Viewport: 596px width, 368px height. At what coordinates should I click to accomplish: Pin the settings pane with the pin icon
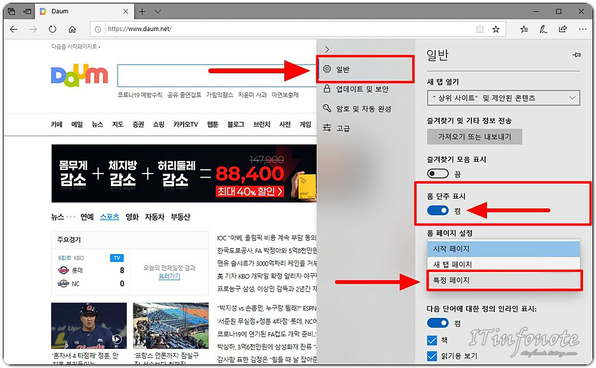576,55
